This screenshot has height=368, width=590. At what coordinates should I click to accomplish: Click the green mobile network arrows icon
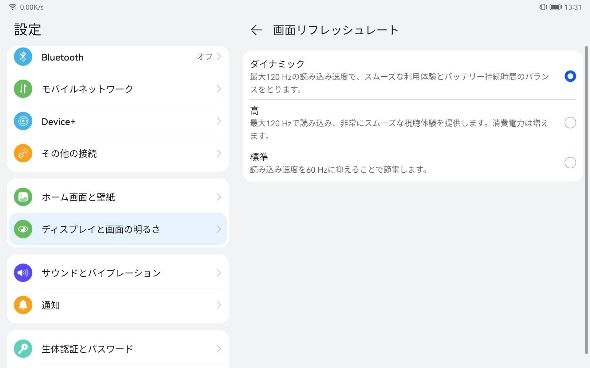click(23, 89)
